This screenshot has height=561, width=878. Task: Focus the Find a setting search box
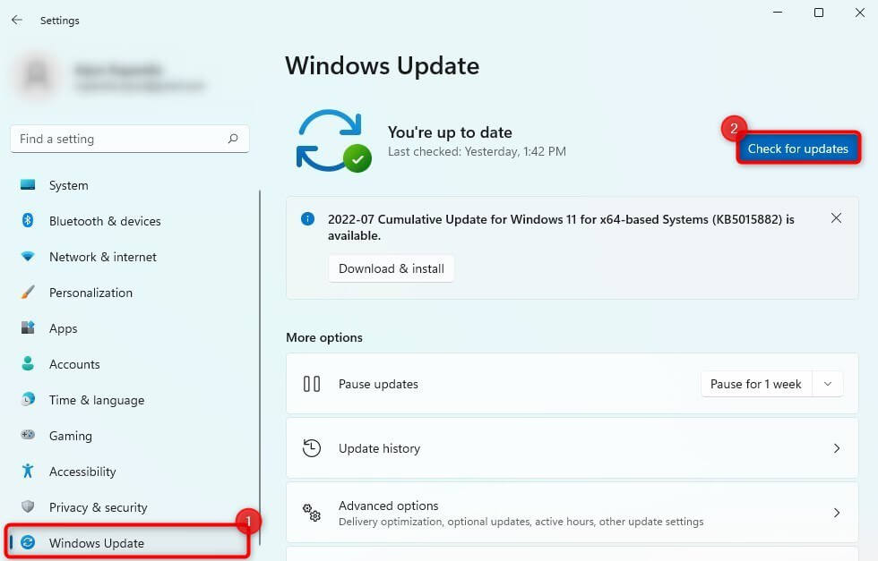click(129, 139)
